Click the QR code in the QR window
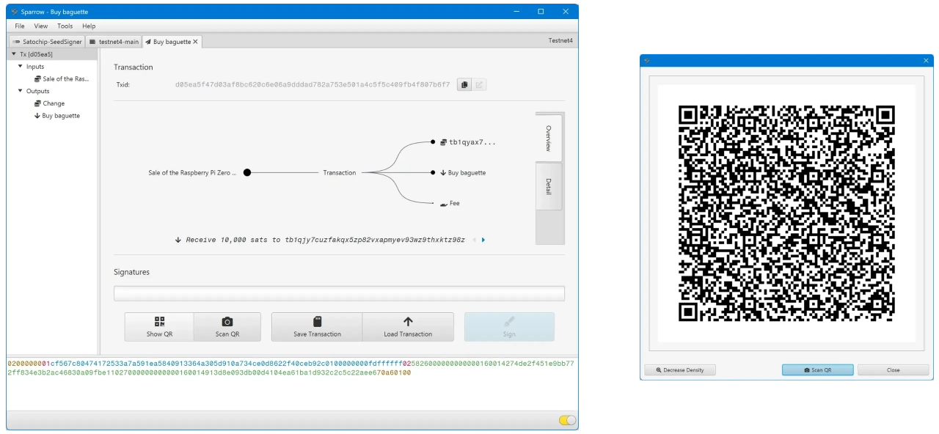This screenshot has width=939, height=434. (786, 213)
